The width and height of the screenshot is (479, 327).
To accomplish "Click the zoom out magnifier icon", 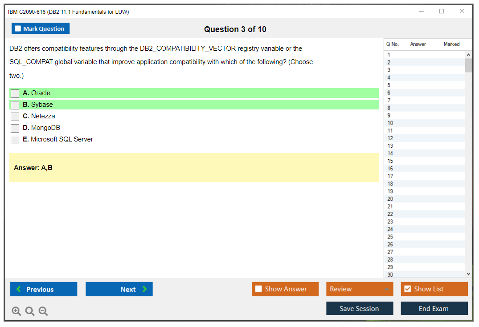I will coord(43,311).
